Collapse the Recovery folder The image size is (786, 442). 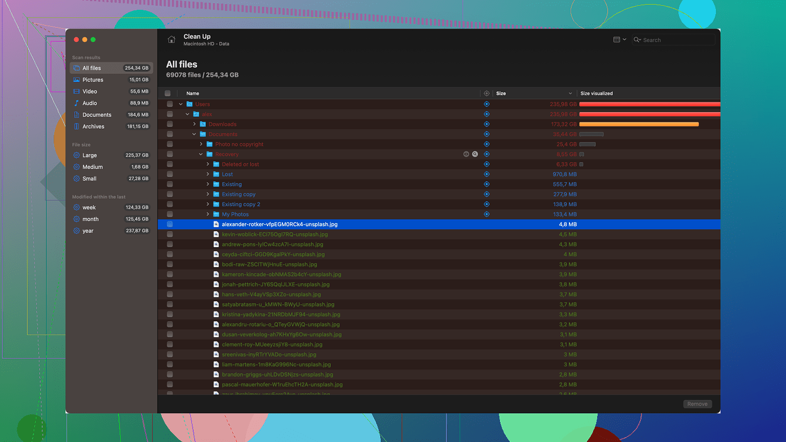(x=201, y=154)
